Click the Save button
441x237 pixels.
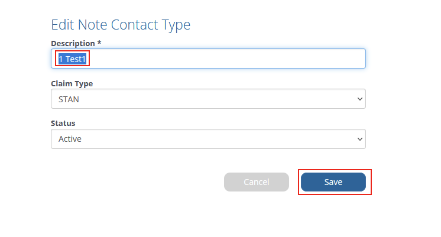tap(333, 182)
